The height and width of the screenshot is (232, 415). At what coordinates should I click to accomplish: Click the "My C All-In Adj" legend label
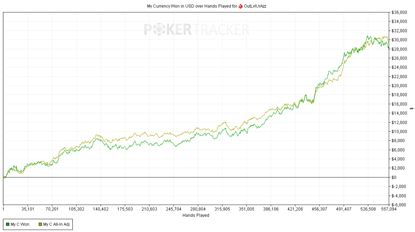click(x=56, y=224)
